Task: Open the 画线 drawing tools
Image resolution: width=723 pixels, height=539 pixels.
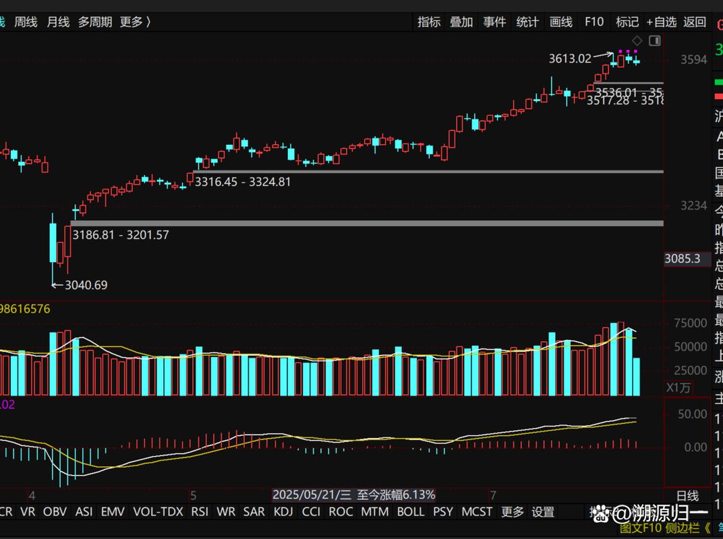Action: [560, 22]
